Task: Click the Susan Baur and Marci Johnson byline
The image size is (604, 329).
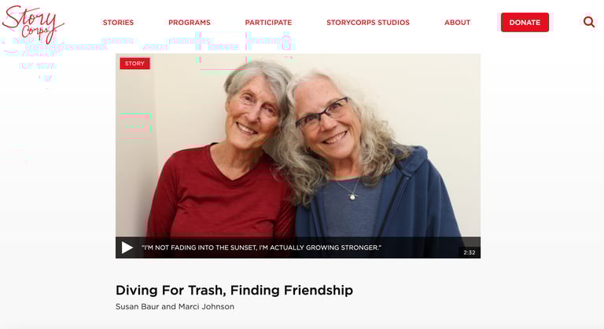Action: [x=175, y=307]
